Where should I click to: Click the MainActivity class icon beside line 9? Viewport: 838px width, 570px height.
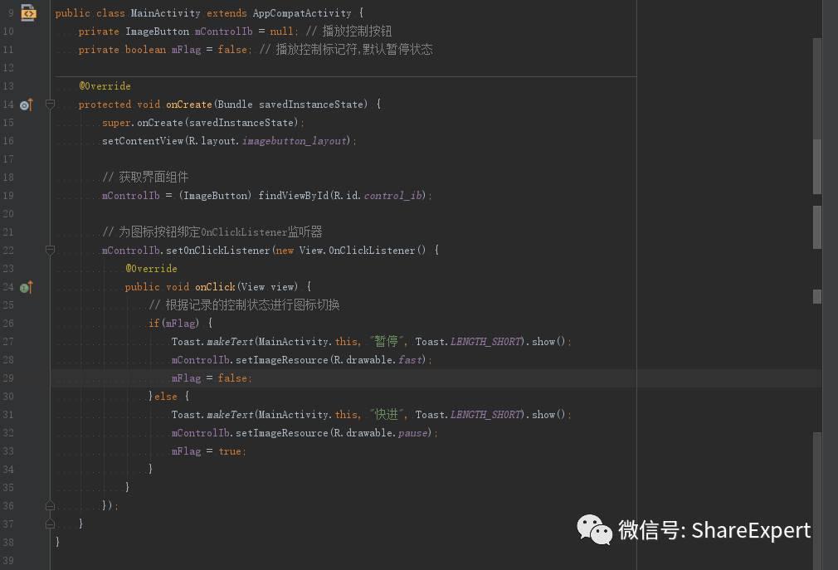27,12
